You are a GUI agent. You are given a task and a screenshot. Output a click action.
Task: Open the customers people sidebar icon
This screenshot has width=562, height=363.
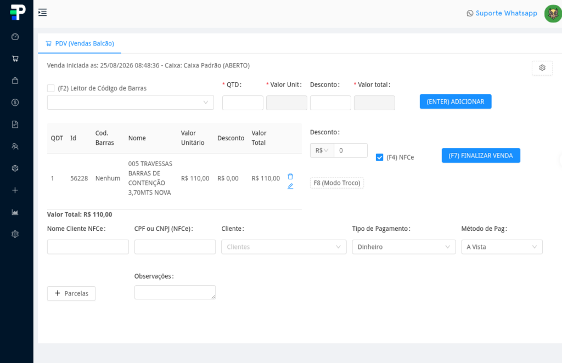[x=15, y=146]
